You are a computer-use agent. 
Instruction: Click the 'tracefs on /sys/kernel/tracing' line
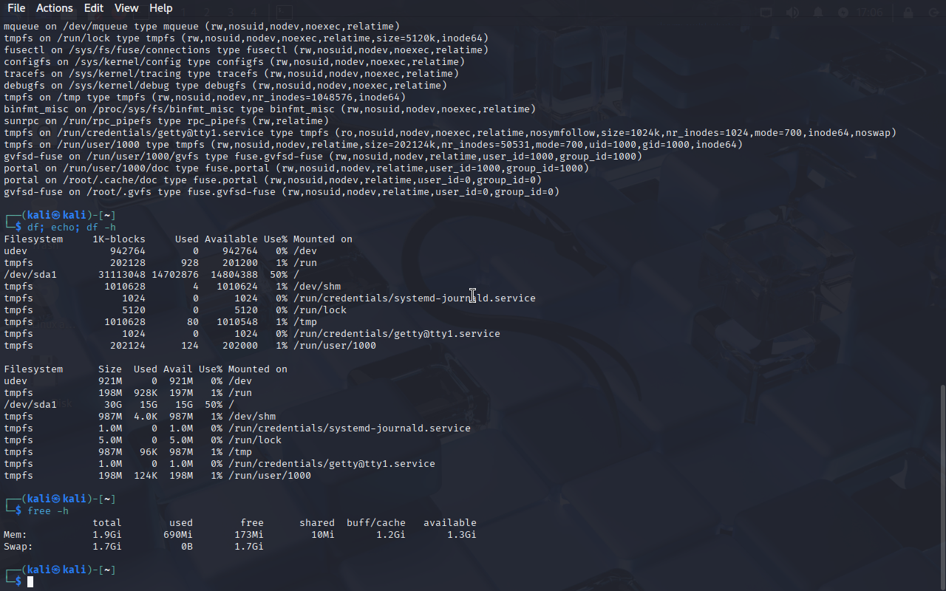[231, 73]
